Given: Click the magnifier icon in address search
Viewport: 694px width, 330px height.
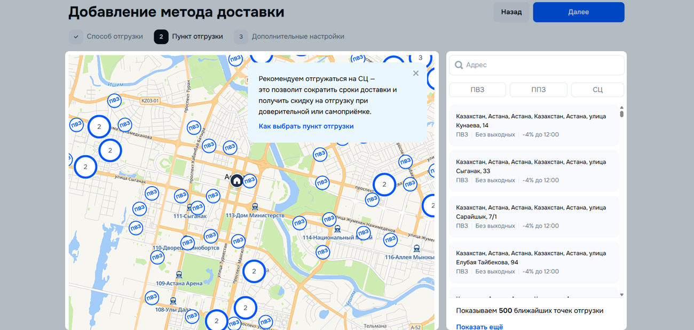Looking at the screenshot, I should tap(459, 65).
